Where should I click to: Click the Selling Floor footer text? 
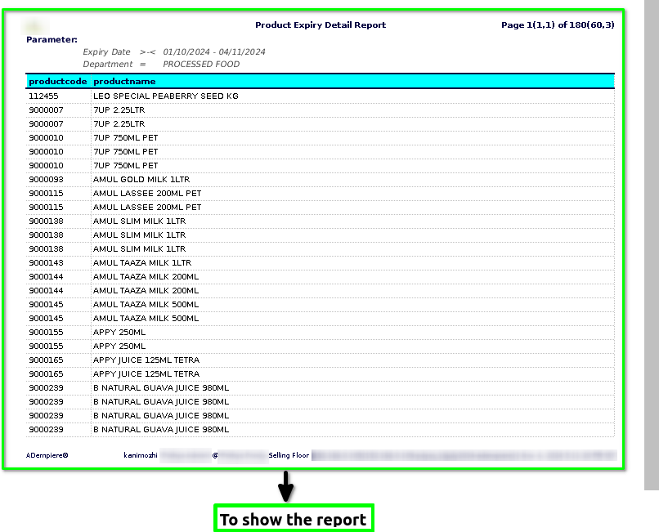point(289,455)
